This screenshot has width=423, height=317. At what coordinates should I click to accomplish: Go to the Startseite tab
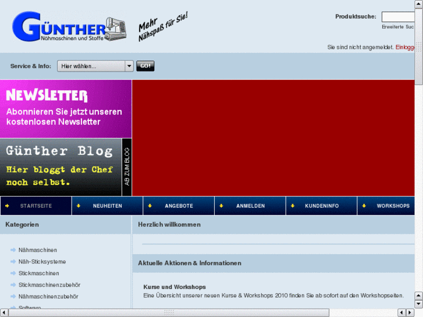(x=36, y=206)
